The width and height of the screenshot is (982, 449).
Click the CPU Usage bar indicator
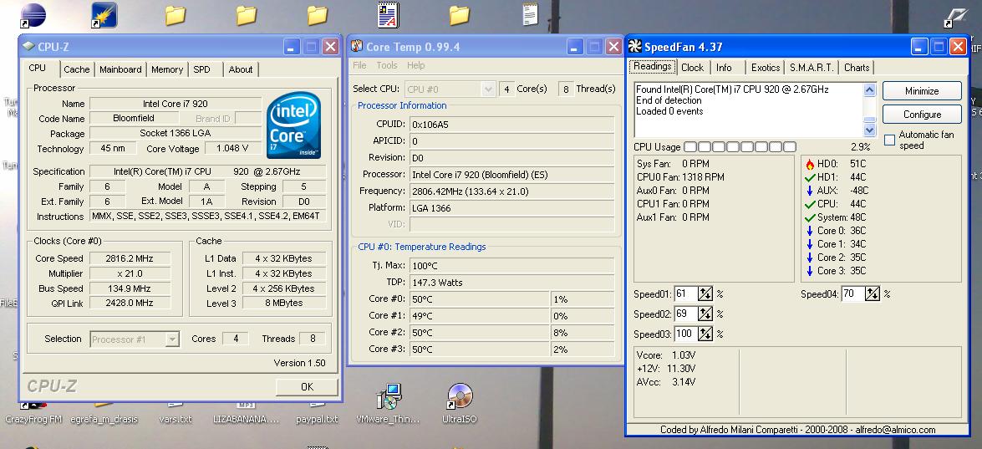(x=740, y=147)
